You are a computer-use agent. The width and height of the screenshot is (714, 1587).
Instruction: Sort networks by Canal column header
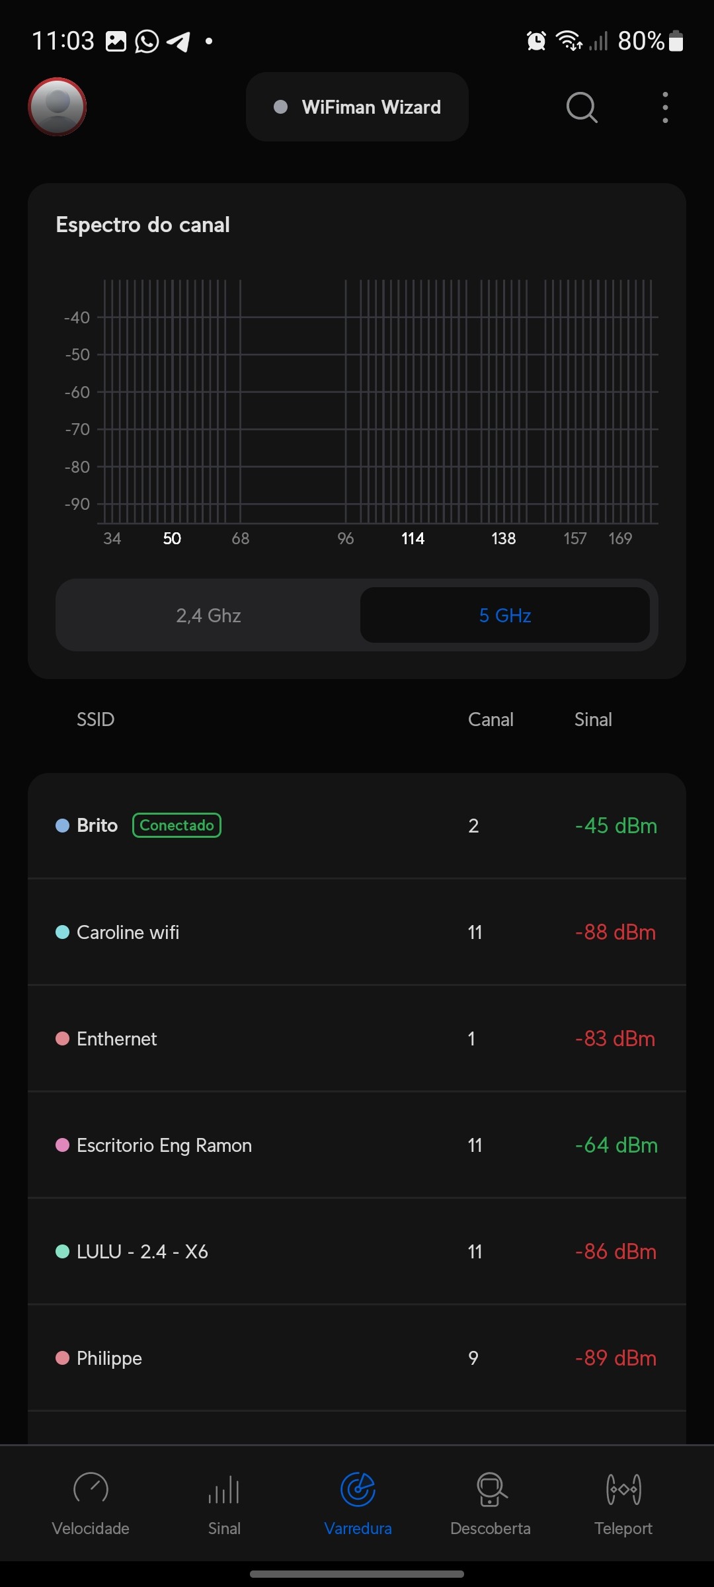(x=491, y=719)
